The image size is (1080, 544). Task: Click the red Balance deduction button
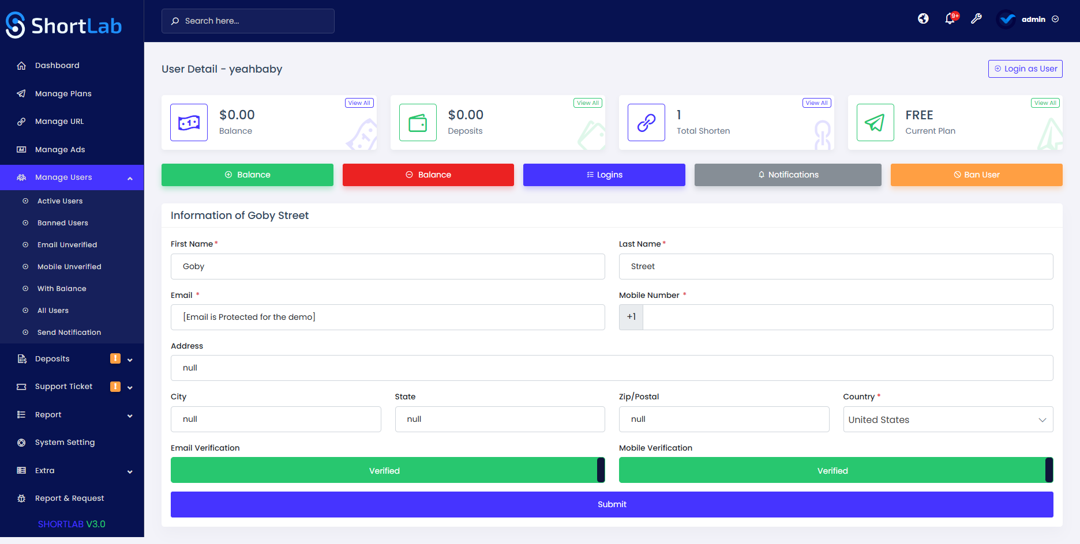428,175
